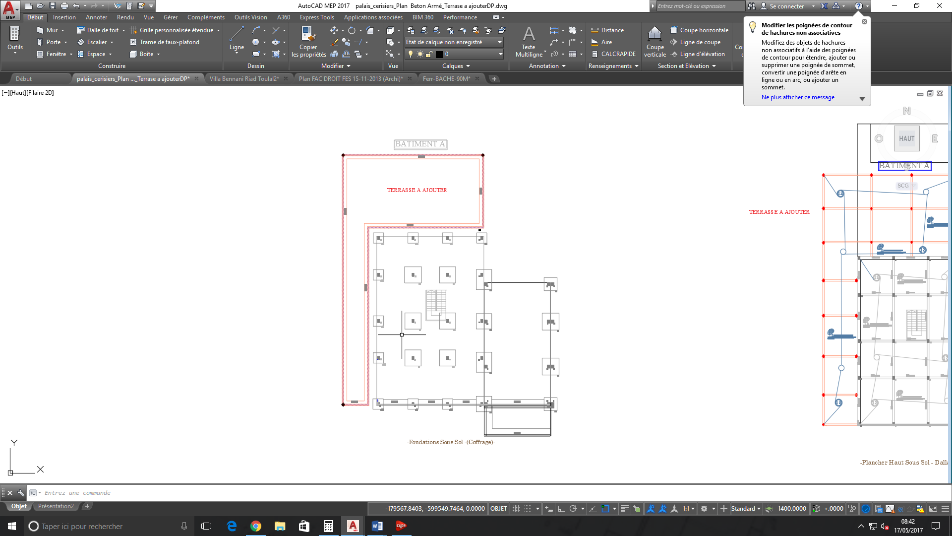Select the Hatch tool in Dessin panel
Screen dimensions: 952x536
coord(276,54)
